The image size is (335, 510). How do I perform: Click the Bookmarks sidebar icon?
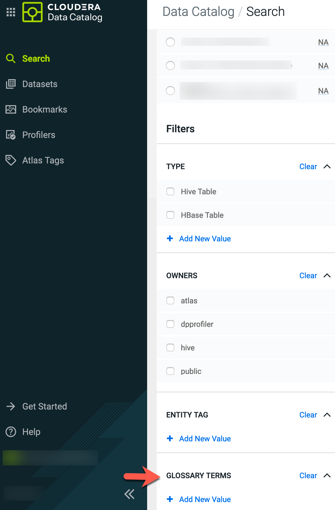[x=11, y=109]
